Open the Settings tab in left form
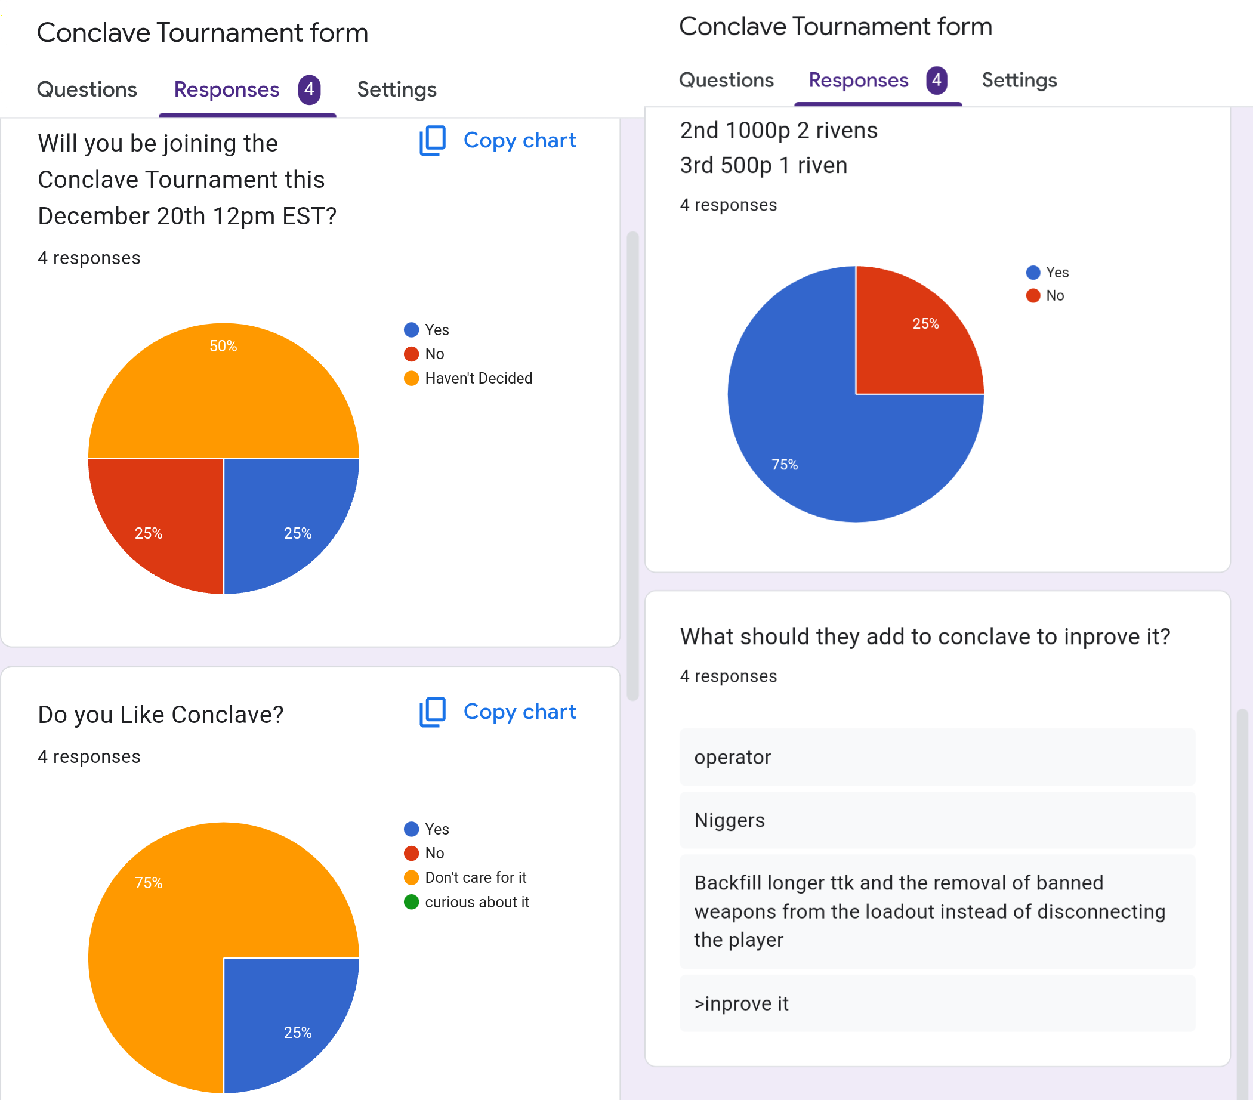Screen dimensions: 1253x1100 pyautogui.click(x=397, y=89)
